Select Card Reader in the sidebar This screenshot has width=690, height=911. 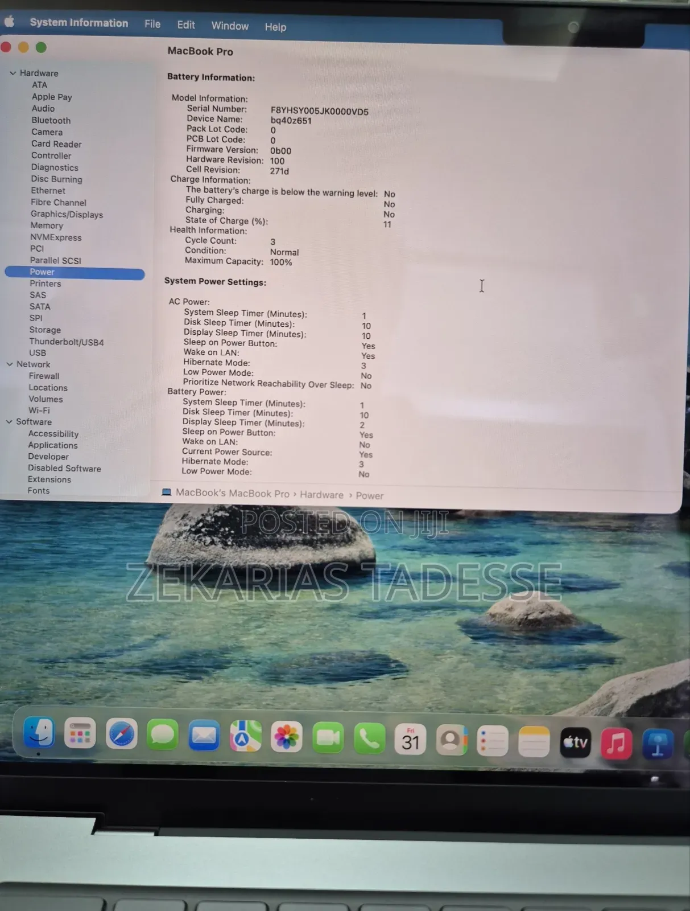pyautogui.click(x=56, y=144)
